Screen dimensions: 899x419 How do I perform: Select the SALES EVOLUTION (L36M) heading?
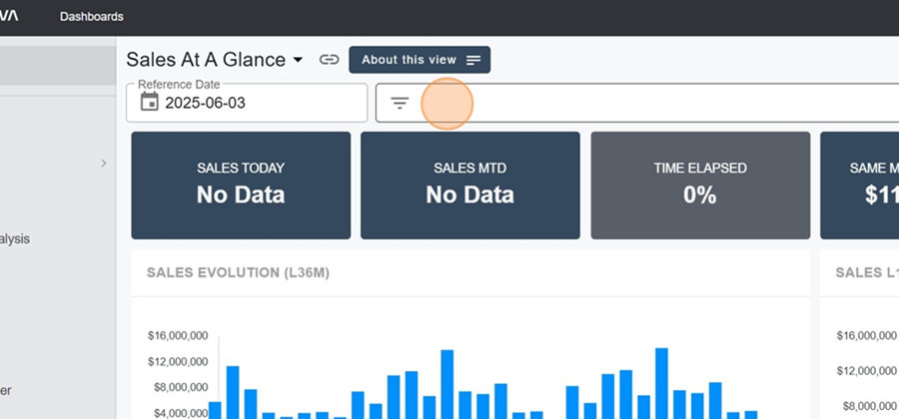[238, 273]
